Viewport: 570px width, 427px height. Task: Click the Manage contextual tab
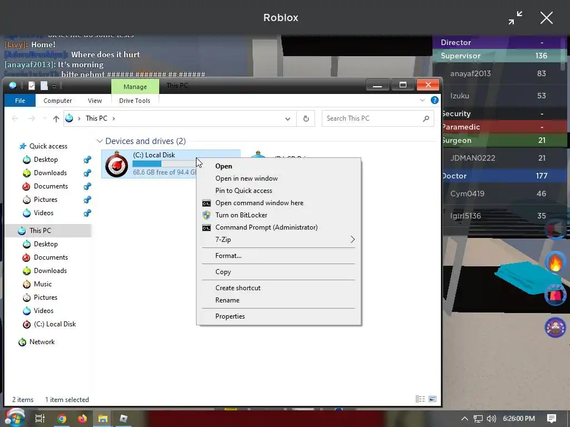135,86
